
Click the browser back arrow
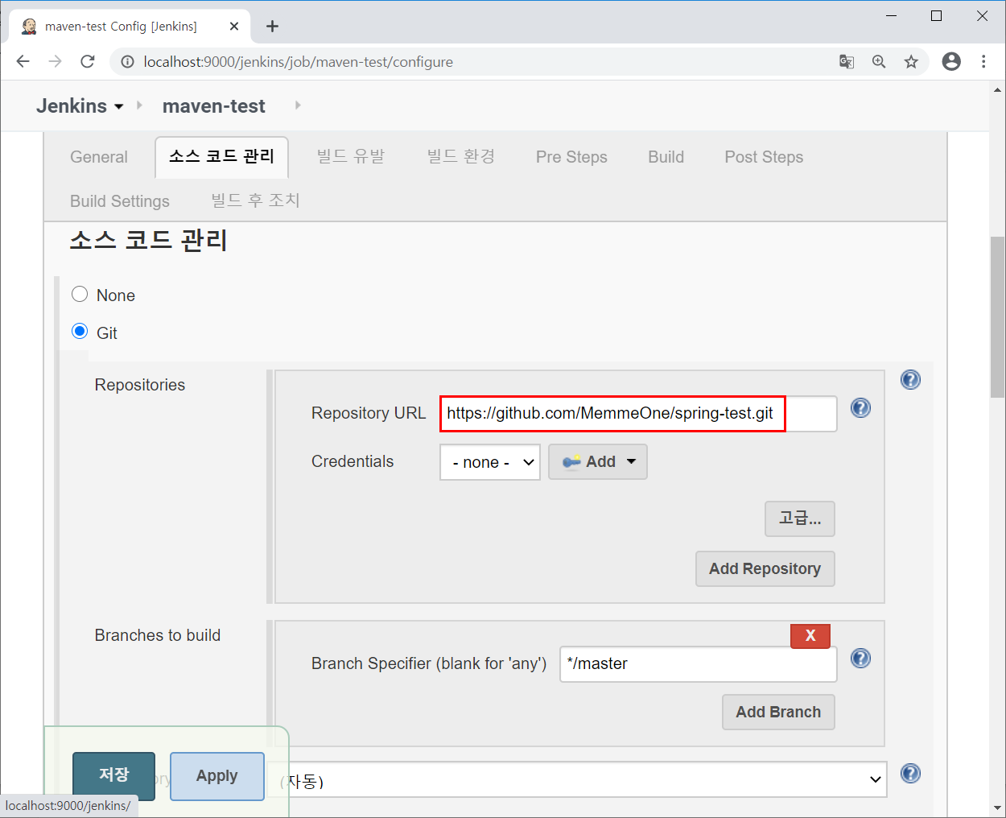pyautogui.click(x=23, y=62)
